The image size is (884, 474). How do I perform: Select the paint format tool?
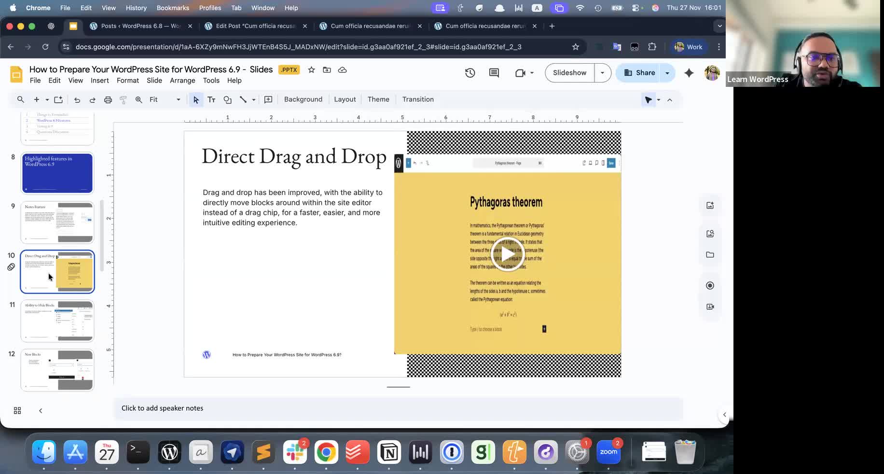coord(123,100)
